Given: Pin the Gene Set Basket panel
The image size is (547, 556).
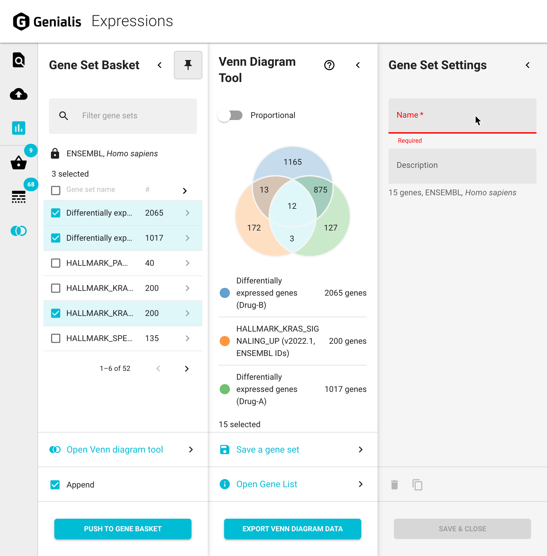Looking at the screenshot, I should 188,65.
